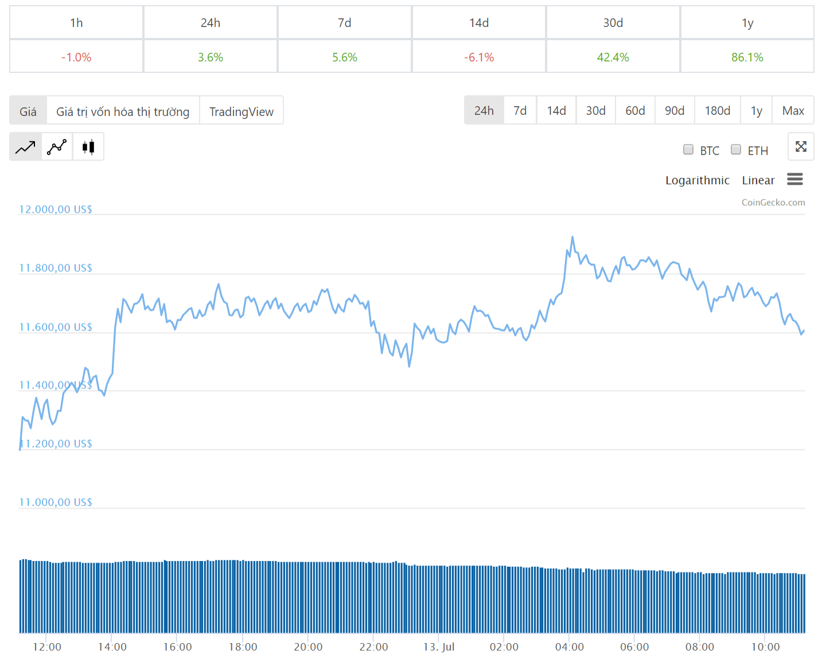The height and width of the screenshot is (658, 822).
Task: Click the CoinGecko.com credit link
Action: [773, 202]
